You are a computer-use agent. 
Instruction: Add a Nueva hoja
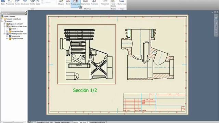(122, 2)
